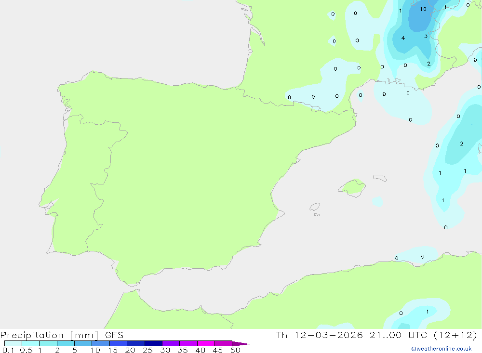Click the "GFS" model label
Screen dimensions: 482x353
(114, 335)
